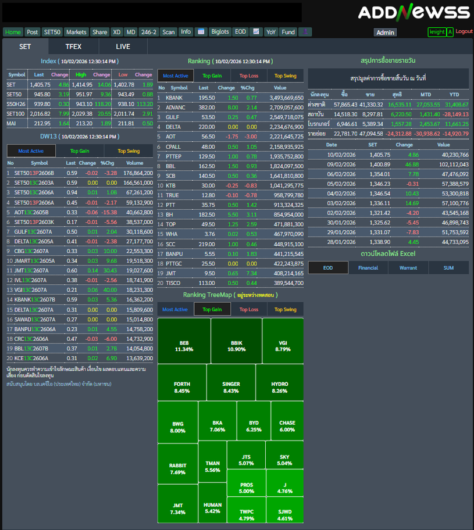Image resolution: width=474 pixels, height=530 pixels.
Task: Click the purple user profile icon
Action: 305,32
